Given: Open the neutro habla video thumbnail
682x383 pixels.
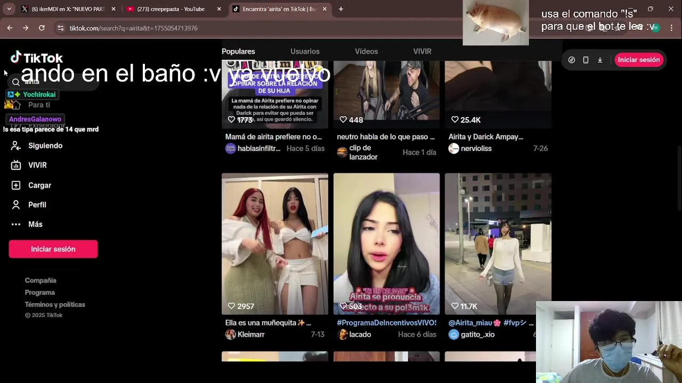Looking at the screenshot, I should [386, 95].
